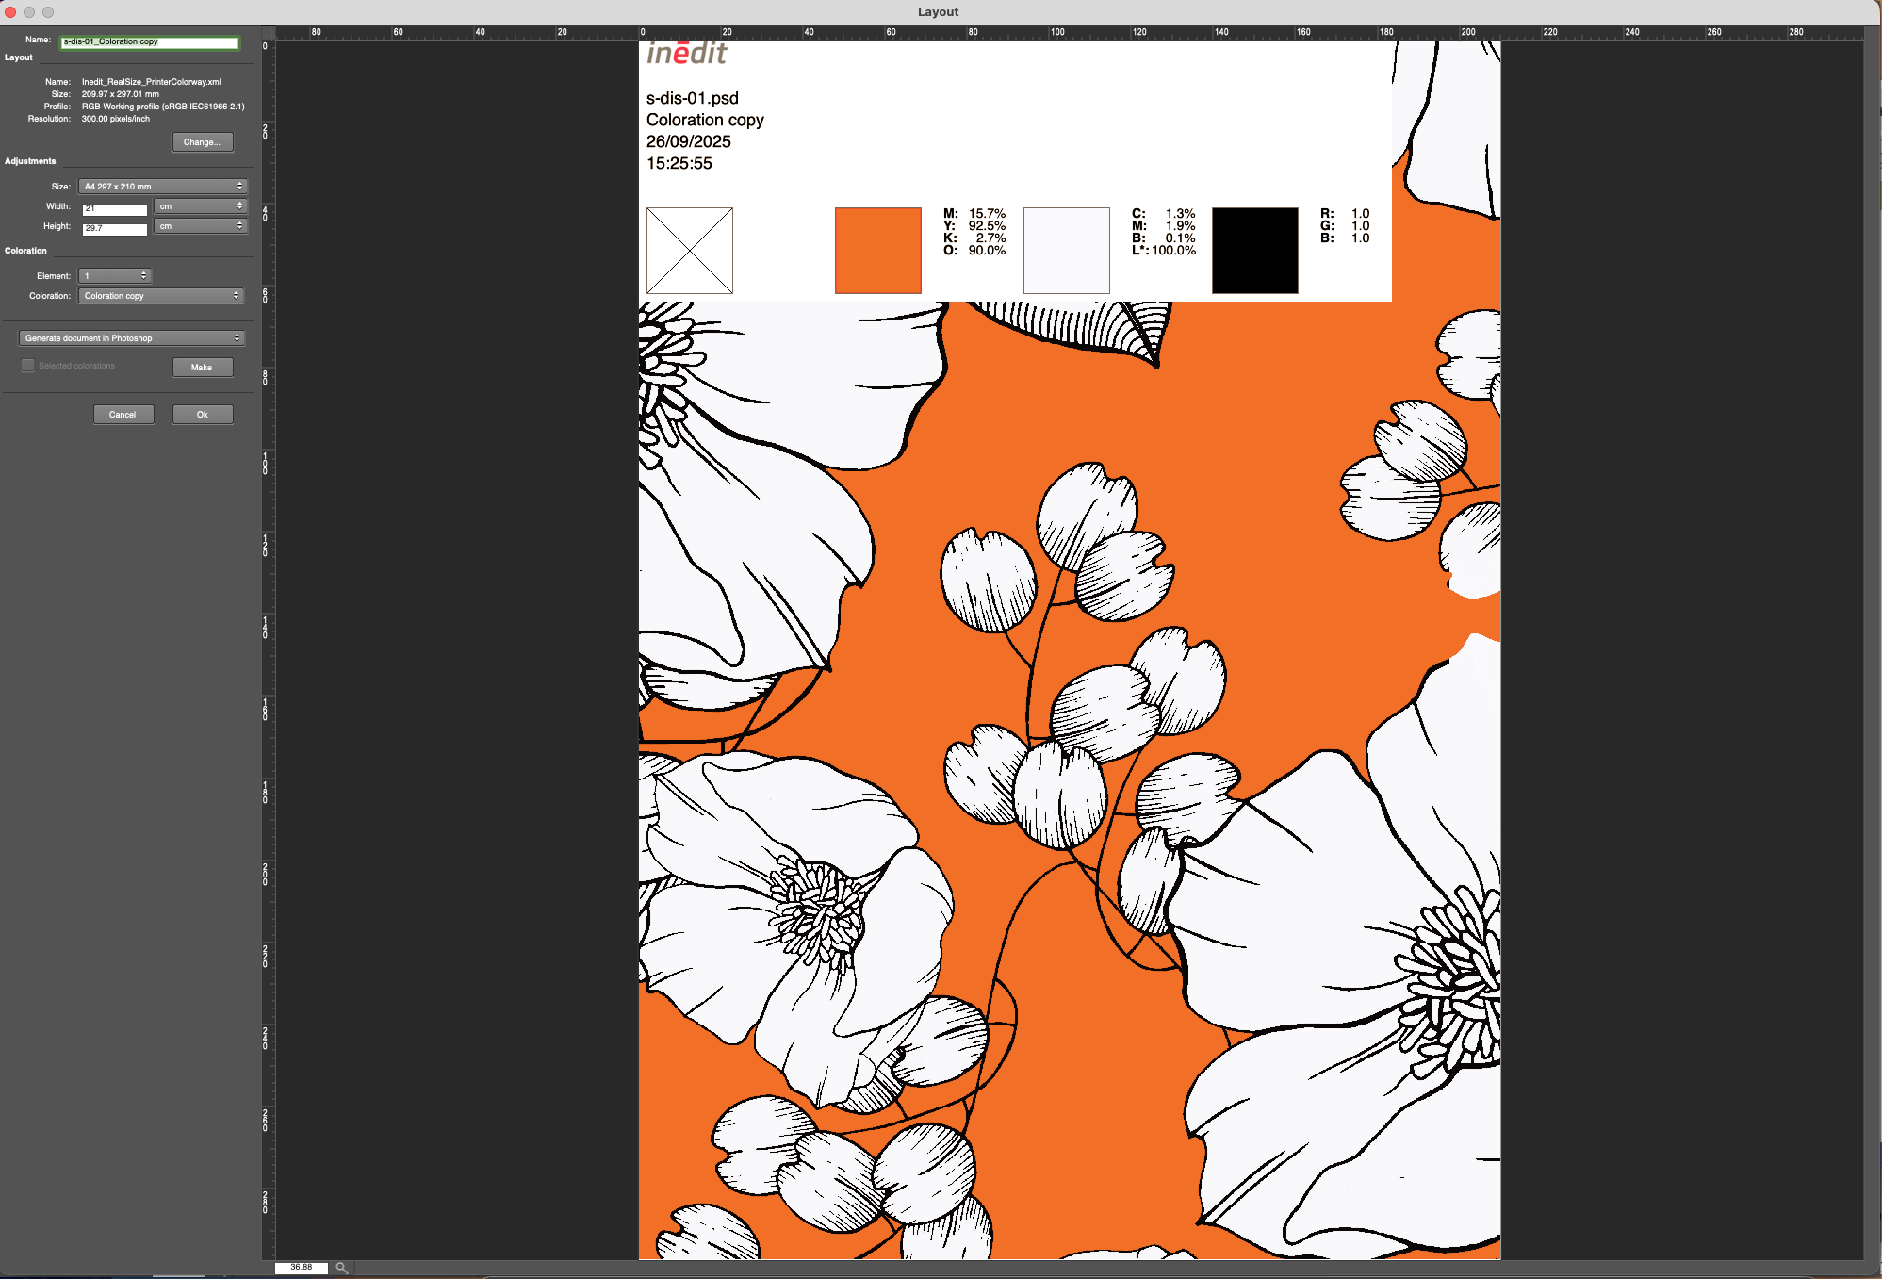
Task: Click the Change... button
Action: tap(203, 142)
